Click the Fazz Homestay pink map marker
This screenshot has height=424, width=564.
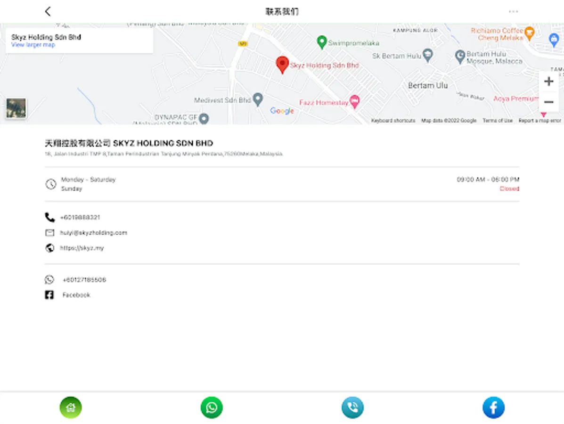pyautogui.click(x=354, y=102)
